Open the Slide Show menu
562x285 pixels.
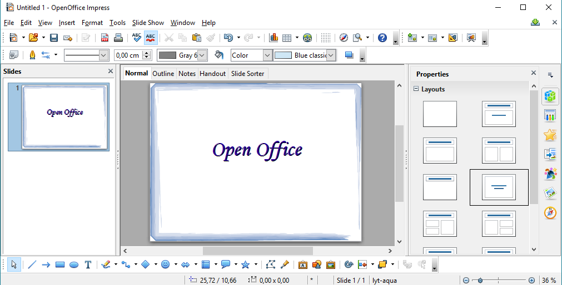click(x=148, y=23)
